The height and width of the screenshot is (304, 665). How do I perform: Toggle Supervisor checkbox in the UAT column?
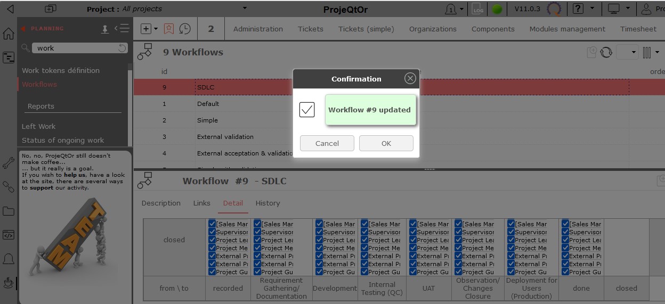[x=413, y=232]
